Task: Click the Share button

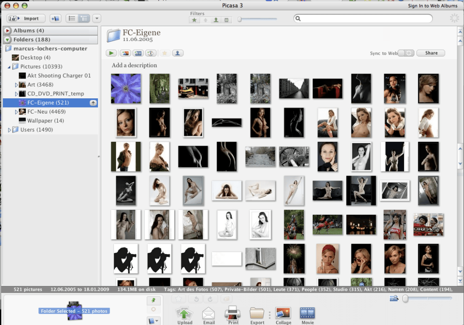Action: click(430, 53)
